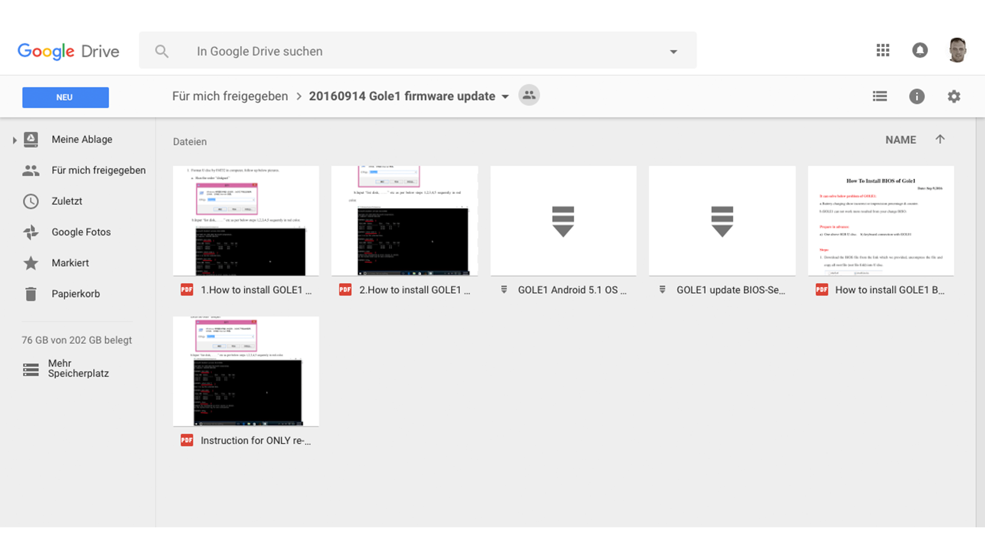Click the Mehr Speicherplatz storage icon
The width and height of the screenshot is (985, 554).
31,369
